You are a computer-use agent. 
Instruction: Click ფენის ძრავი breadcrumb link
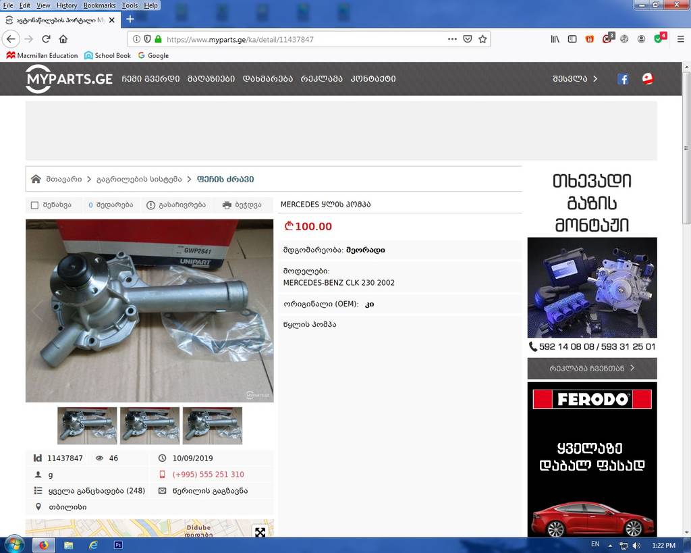click(x=225, y=179)
